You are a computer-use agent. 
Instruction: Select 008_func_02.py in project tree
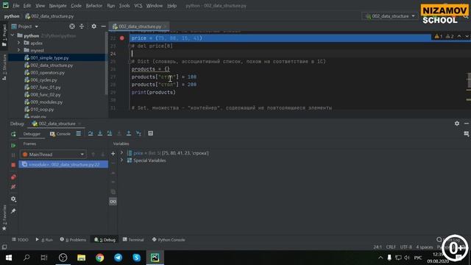click(x=46, y=95)
